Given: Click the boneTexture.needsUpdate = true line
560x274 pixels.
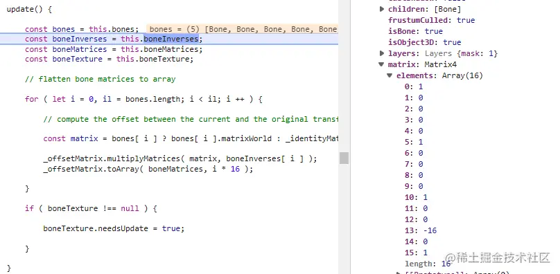Looking at the screenshot, I should pos(114,228).
